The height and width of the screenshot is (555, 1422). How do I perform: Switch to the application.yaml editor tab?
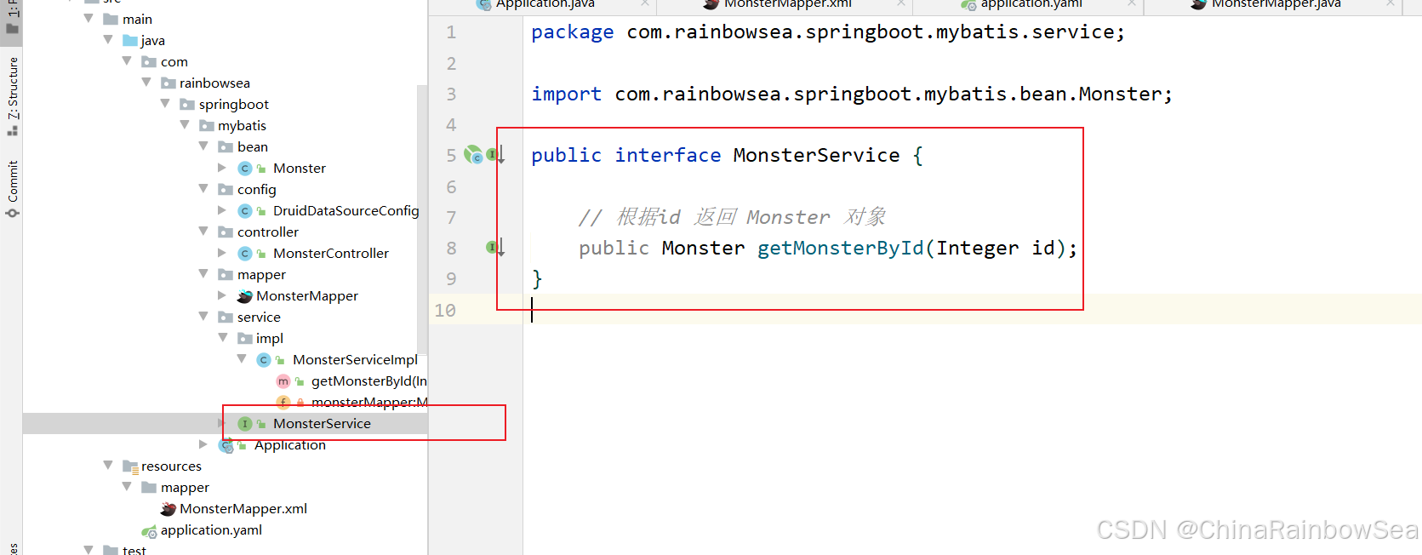1030,4
